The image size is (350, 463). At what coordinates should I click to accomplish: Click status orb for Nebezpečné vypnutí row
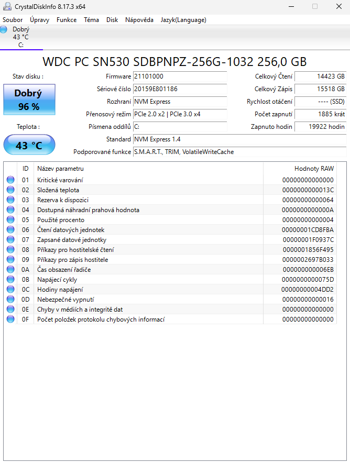(x=10, y=299)
